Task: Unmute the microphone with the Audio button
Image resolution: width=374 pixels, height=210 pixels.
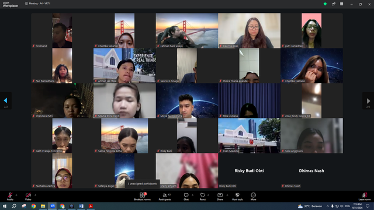Action: (10, 196)
